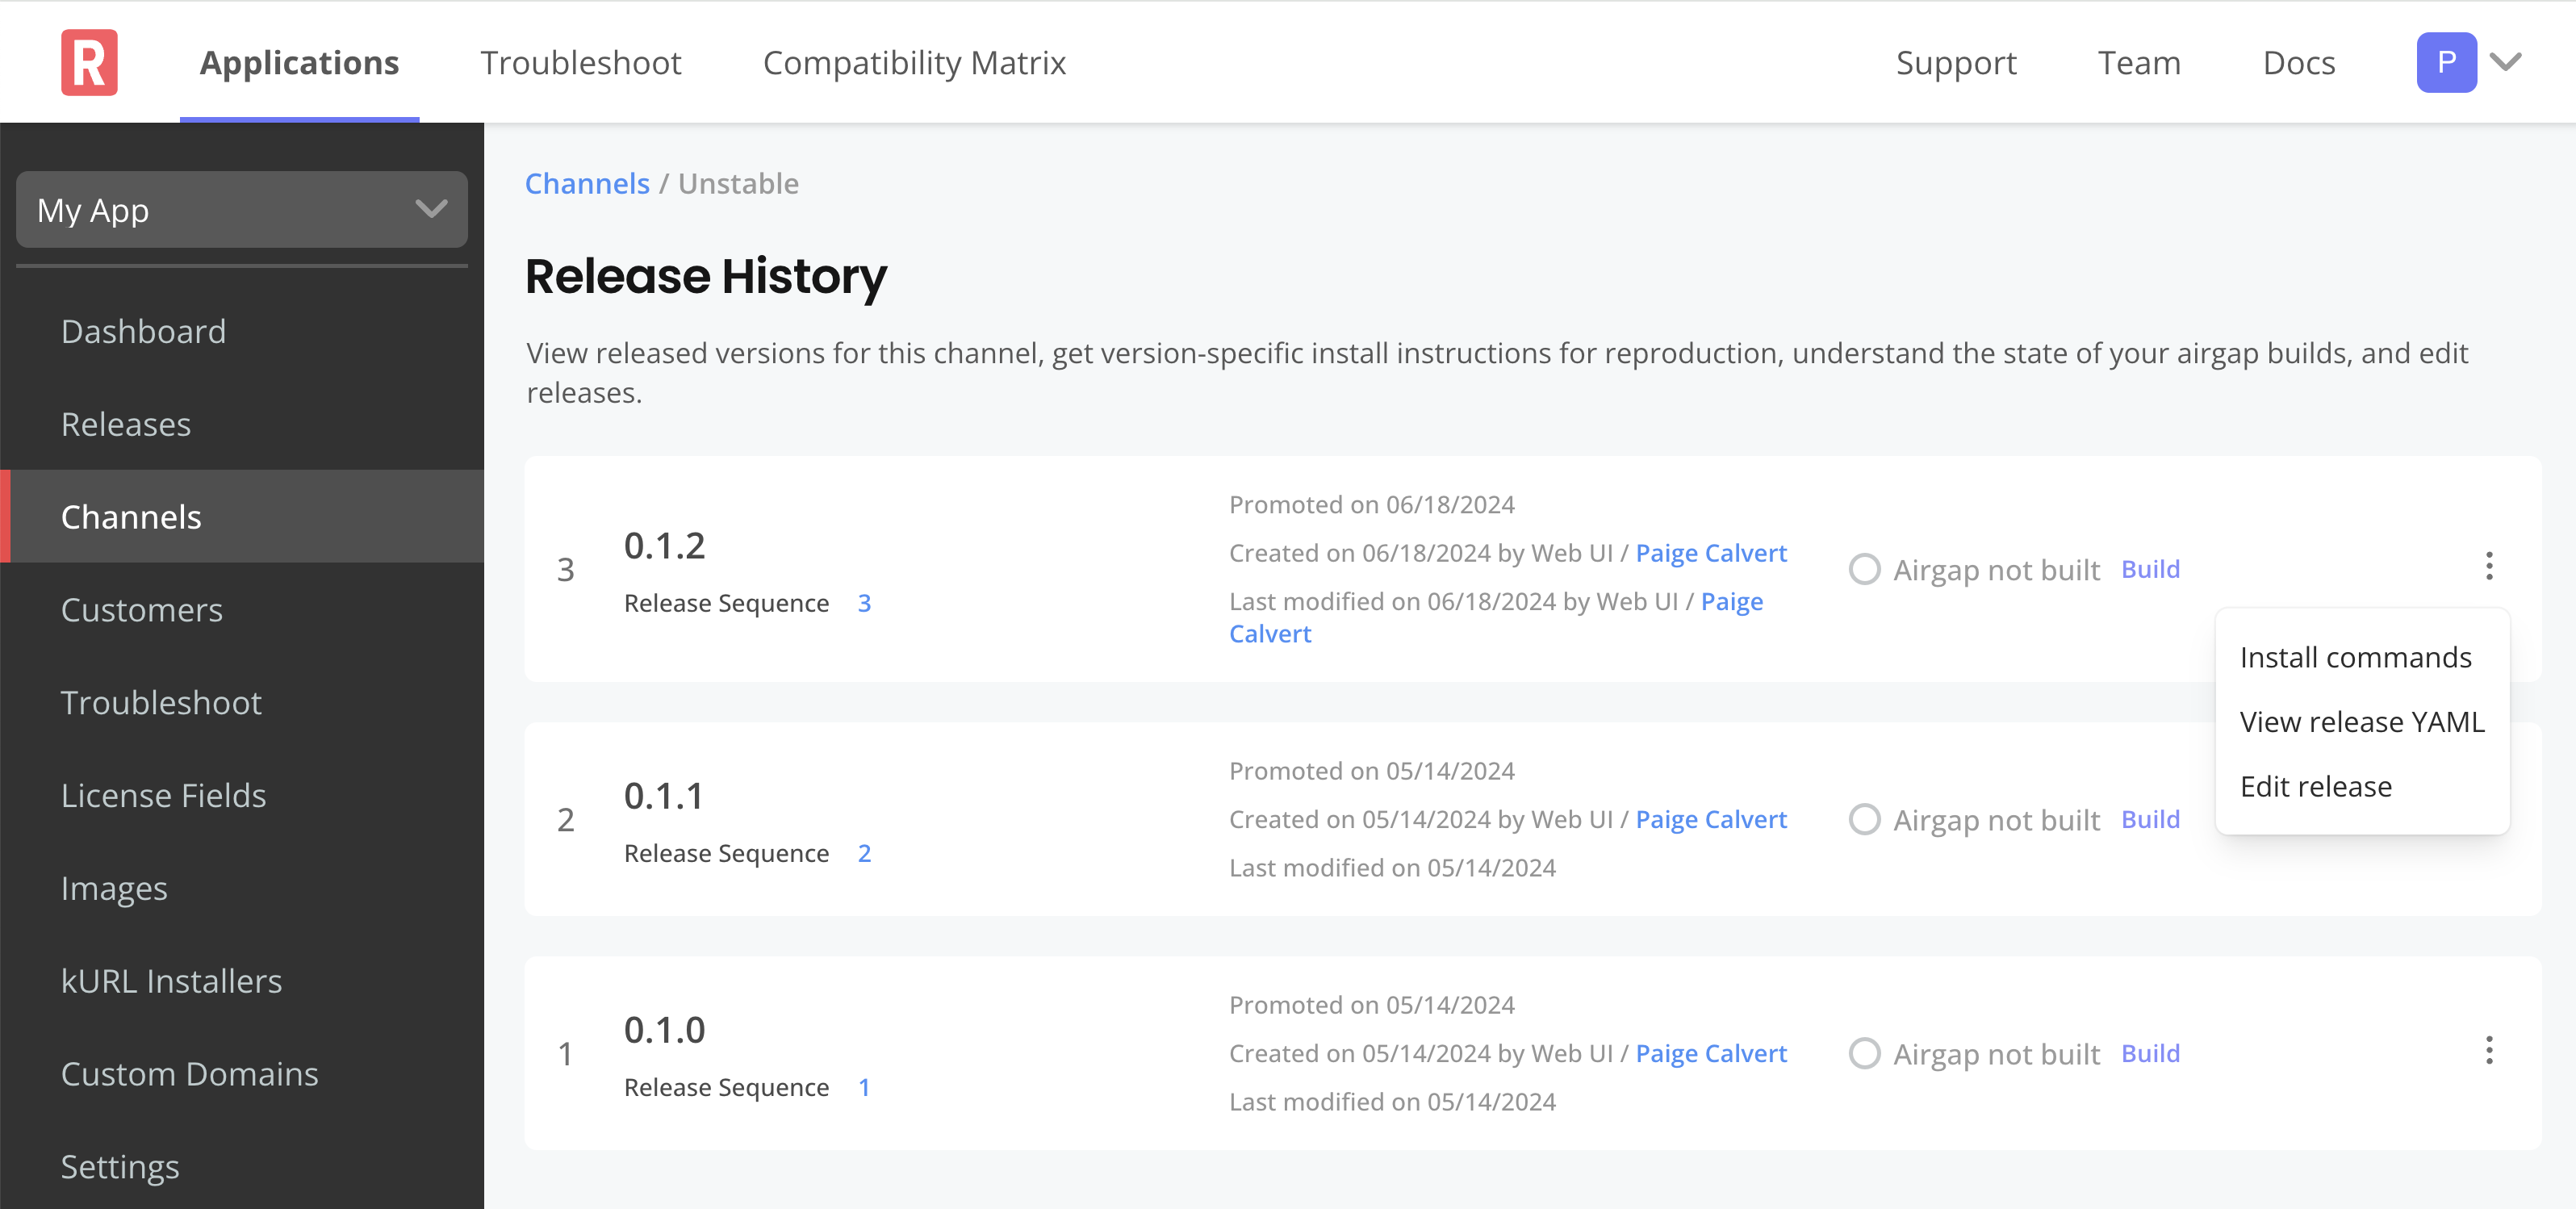
Task: Click the Dashboard sidebar navigation icon
Action: 146,330
